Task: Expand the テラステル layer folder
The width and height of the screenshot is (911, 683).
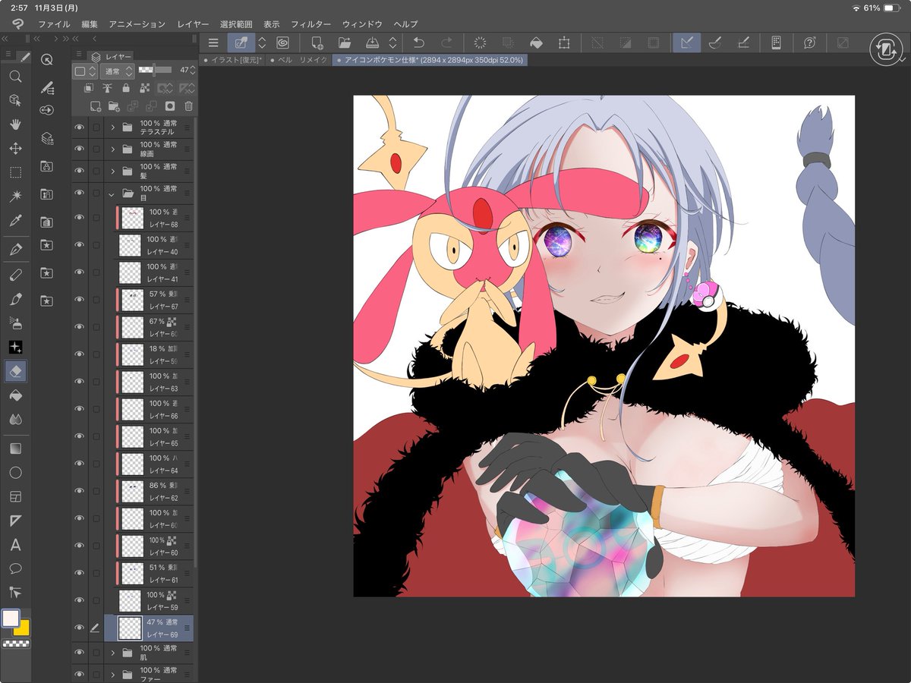Action: tap(112, 127)
